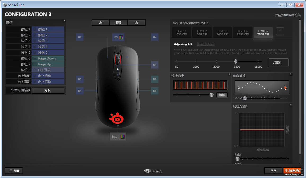Screen dimensions: 306x178
Task: Open help question mark for 巡检速率
Action: [229, 74]
